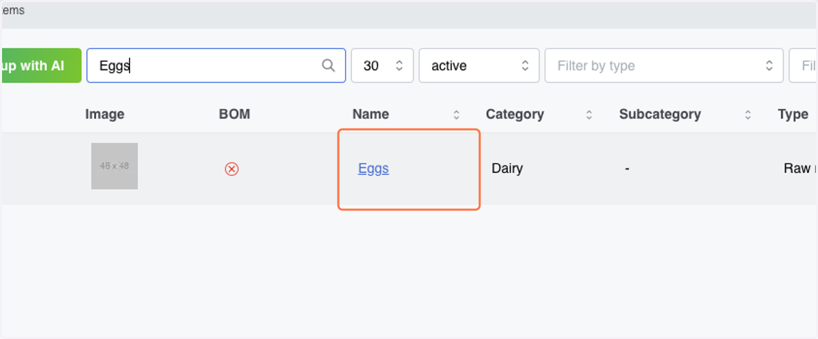Click the 48 x 48 image thumbnail
Screen dimensions: 818x339
coord(115,166)
